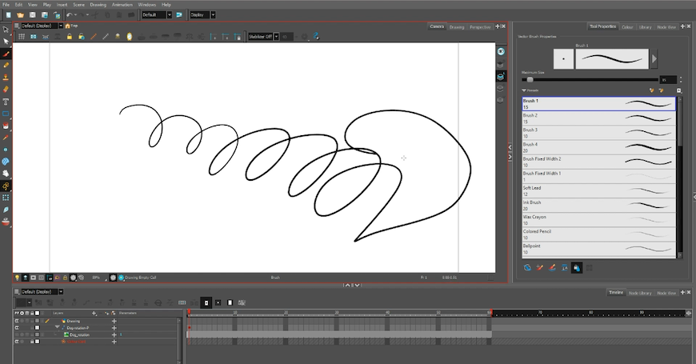Click the light bulb icon in status bar
This screenshot has width=696, height=364.
click(x=18, y=278)
